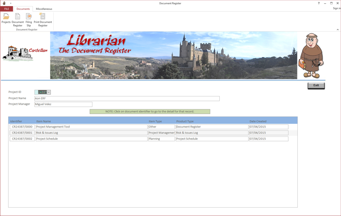Open the Document Register ribbon icon
341x216 pixels.
pyautogui.click(x=17, y=20)
